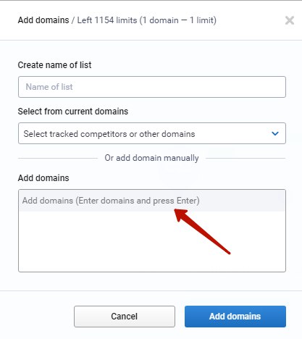Click the 'Or add domain manually' divider text
The height and width of the screenshot is (339, 302).
151,158
